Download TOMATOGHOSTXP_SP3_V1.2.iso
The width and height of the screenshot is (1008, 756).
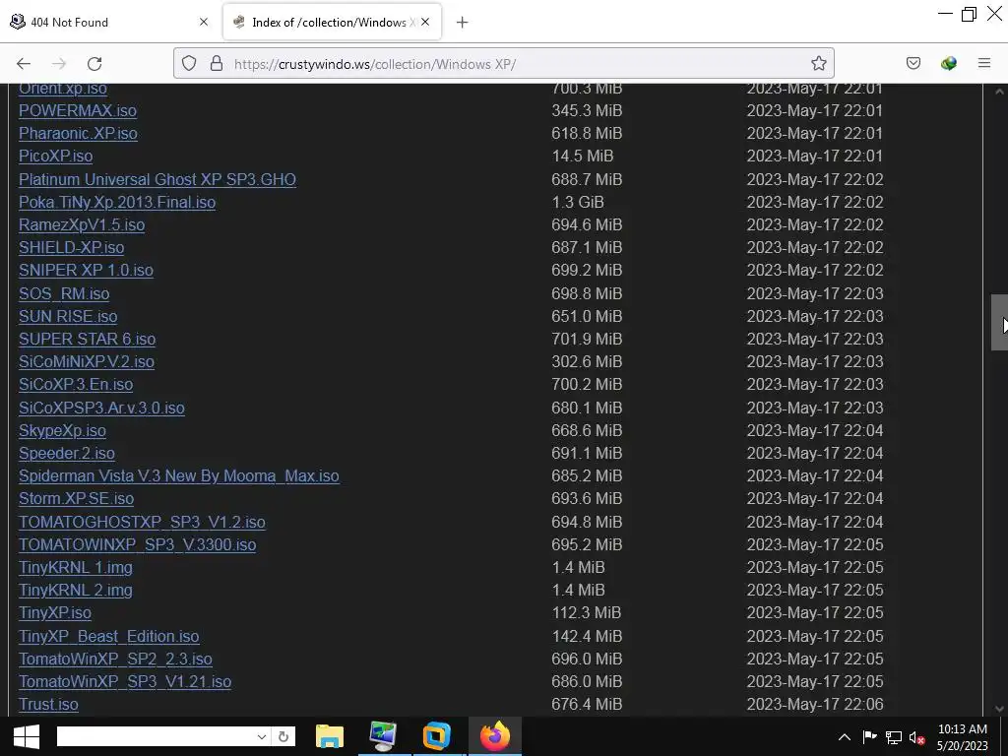click(142, 522)
